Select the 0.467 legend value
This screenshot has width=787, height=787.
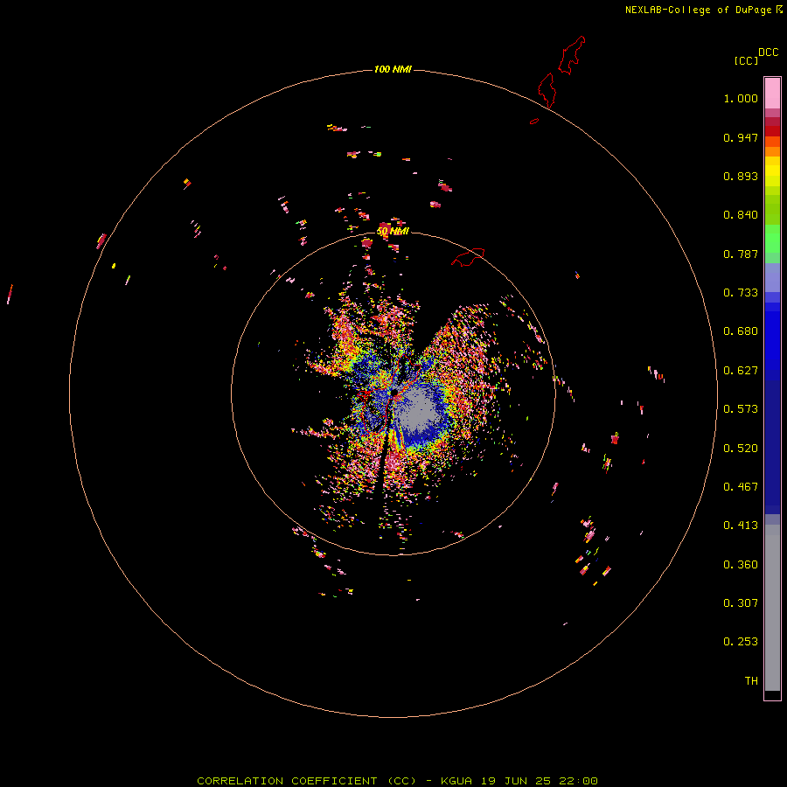click(x=741, y=487)
